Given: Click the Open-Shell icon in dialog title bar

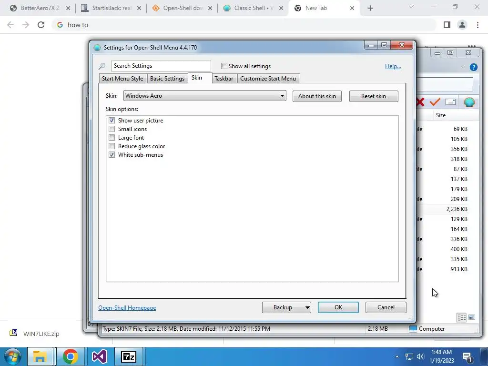Looking at the screenshot, I should [x=97, y=48].
